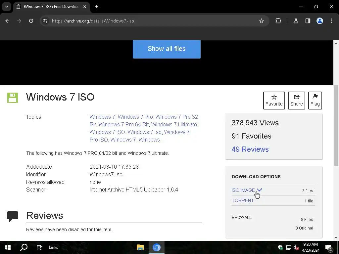Open the uppercase Windows 7 ISO topic link
This screenshot has height=254, width=339.
pyautogui.click(x=107, y=132)
